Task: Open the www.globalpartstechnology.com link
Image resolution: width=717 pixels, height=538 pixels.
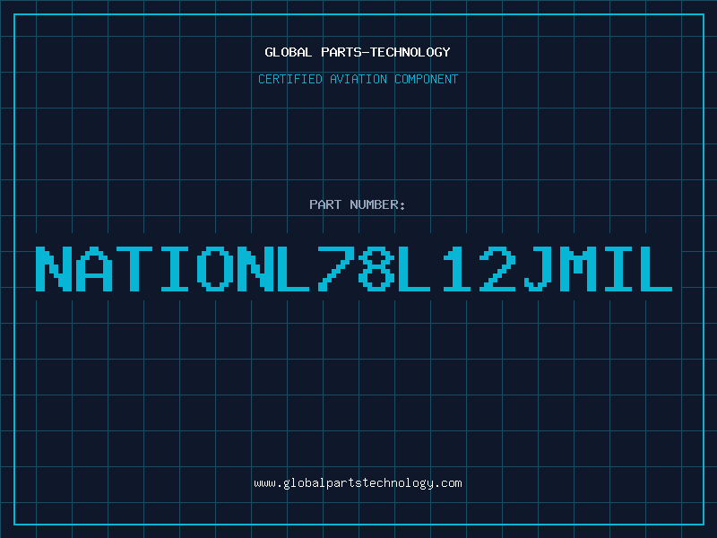Action: click(358, 483)
